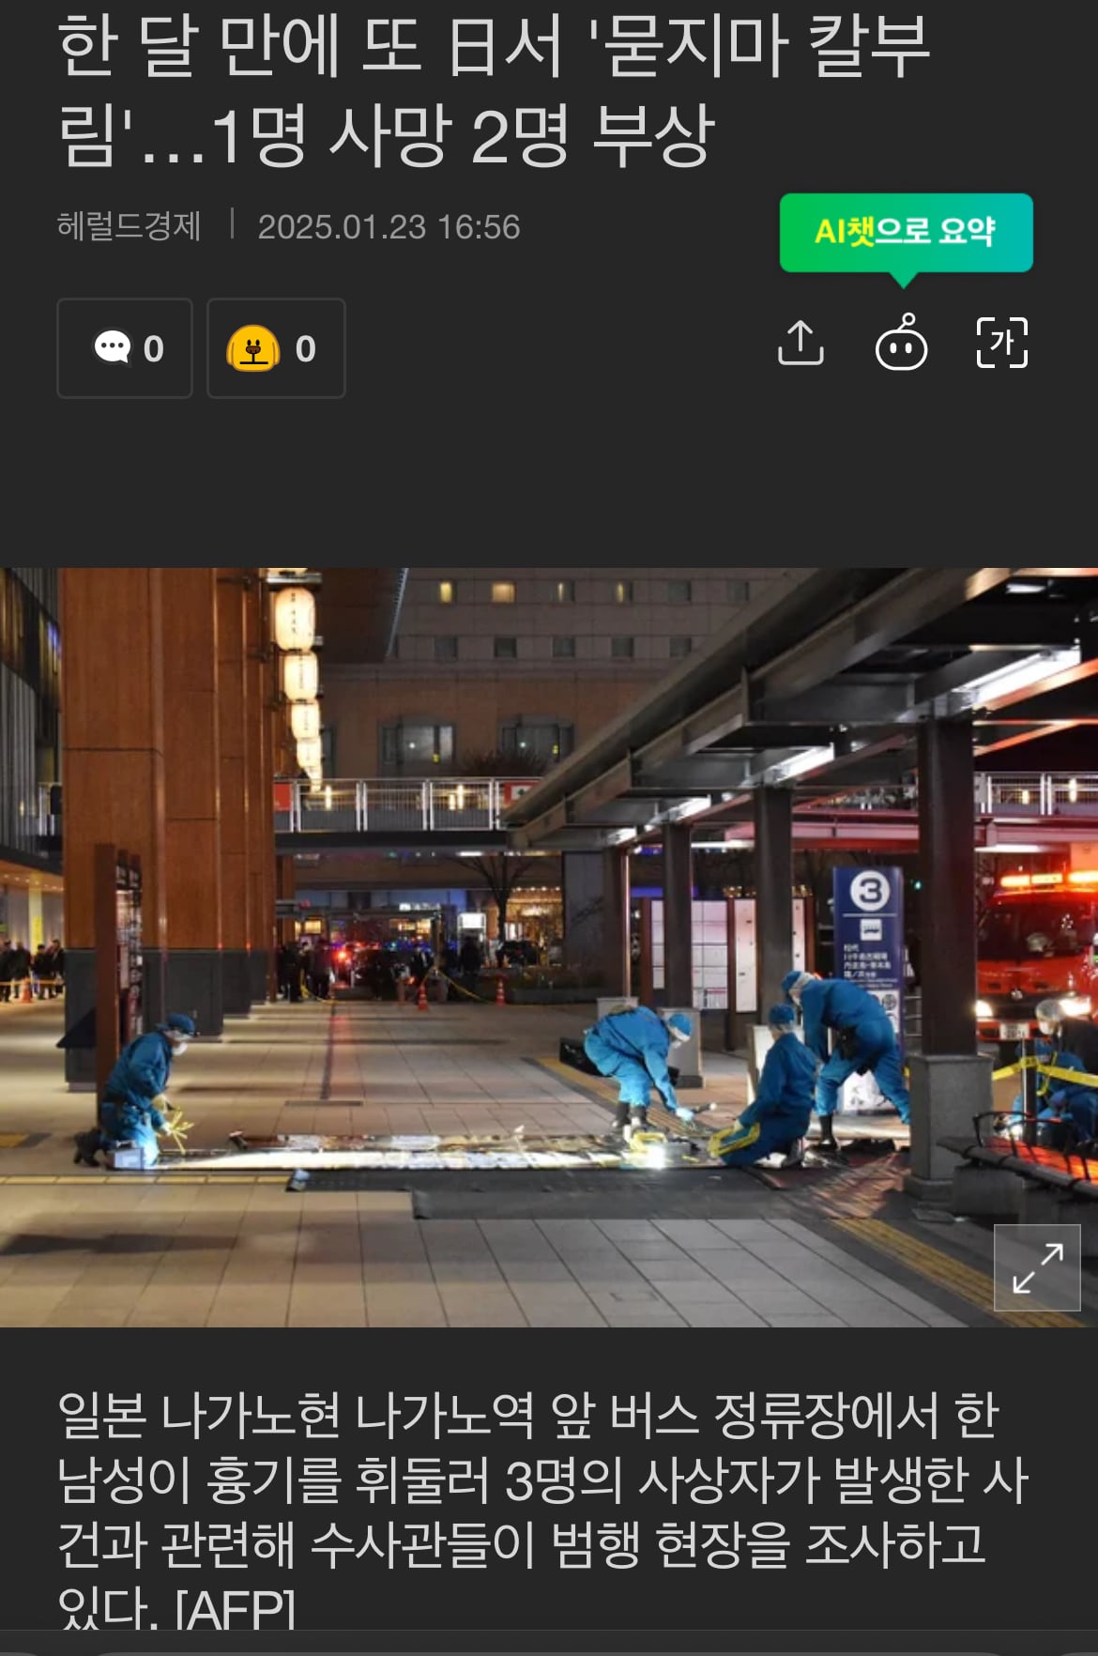Expand the news photo to fullscreen
This screenshot has height=1656, width=1098.
1037,1267
